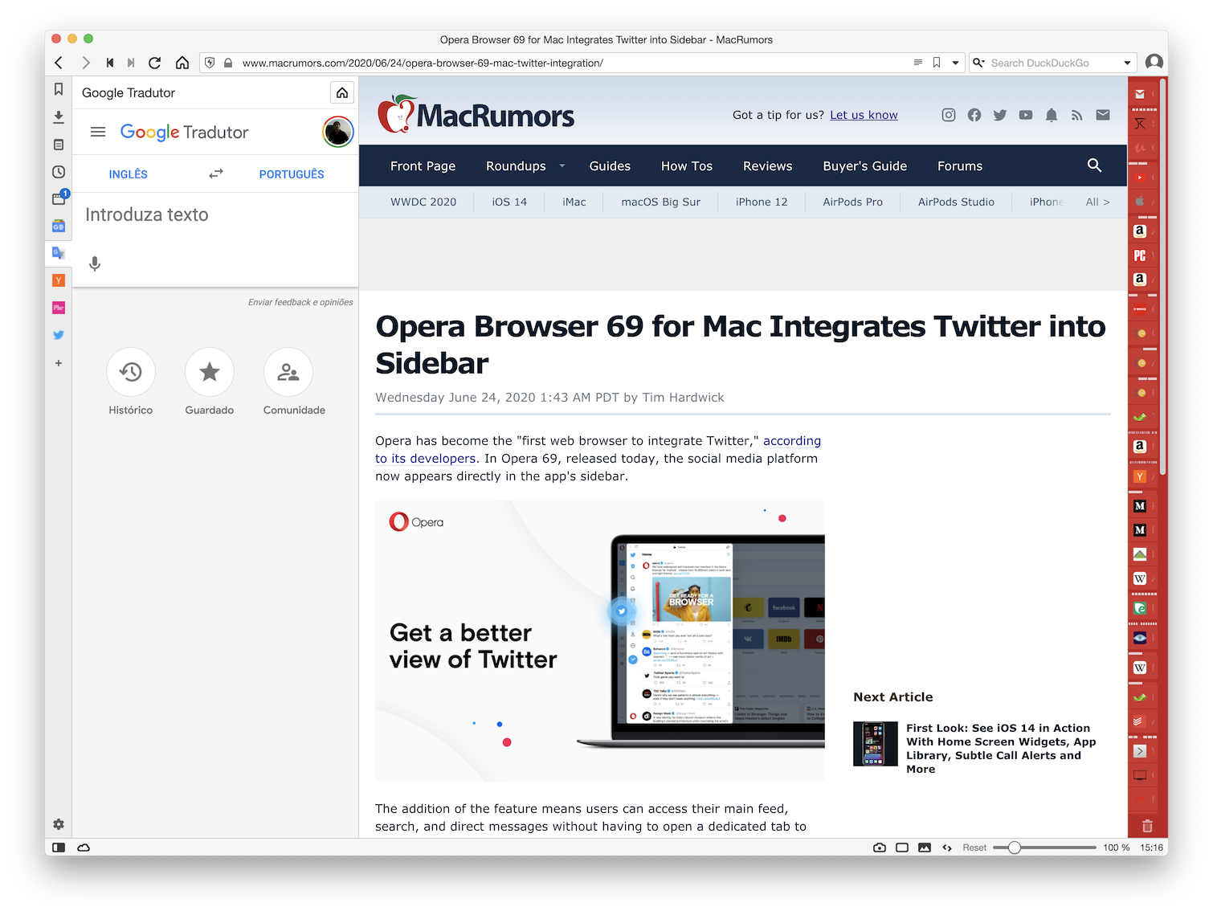The height and width of the screenshot is (915, 1213).
Task: Open the History clock panel
Action: click(x=59, y=172)
